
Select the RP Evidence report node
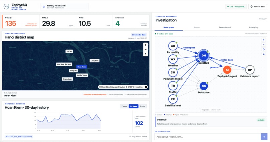[x=250, y=70]
